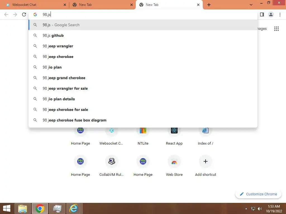Image resolution: width=286 pixels, height=214 pixels.
Task: Select '98 jio plan details' suggestion
Action: [x=143, y=99]
